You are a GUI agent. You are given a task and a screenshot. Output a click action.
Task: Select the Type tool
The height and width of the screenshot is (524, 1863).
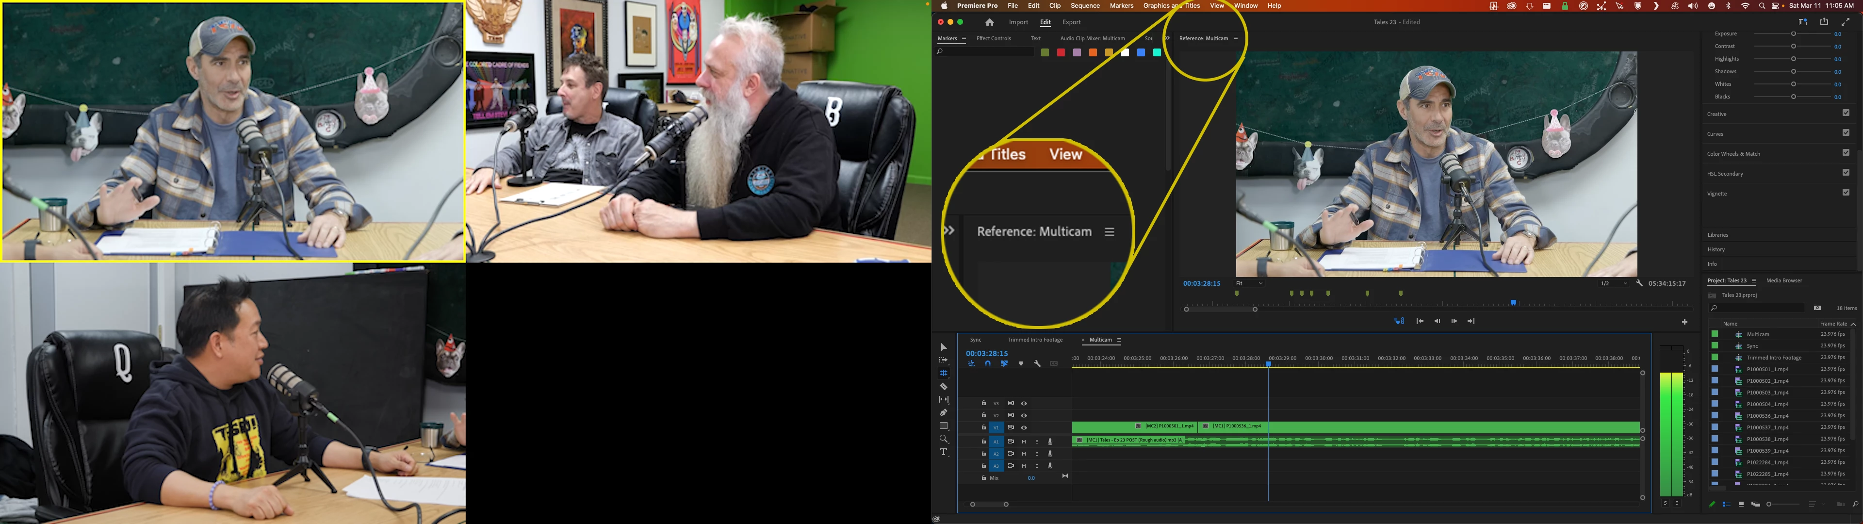tap(943, 452)
